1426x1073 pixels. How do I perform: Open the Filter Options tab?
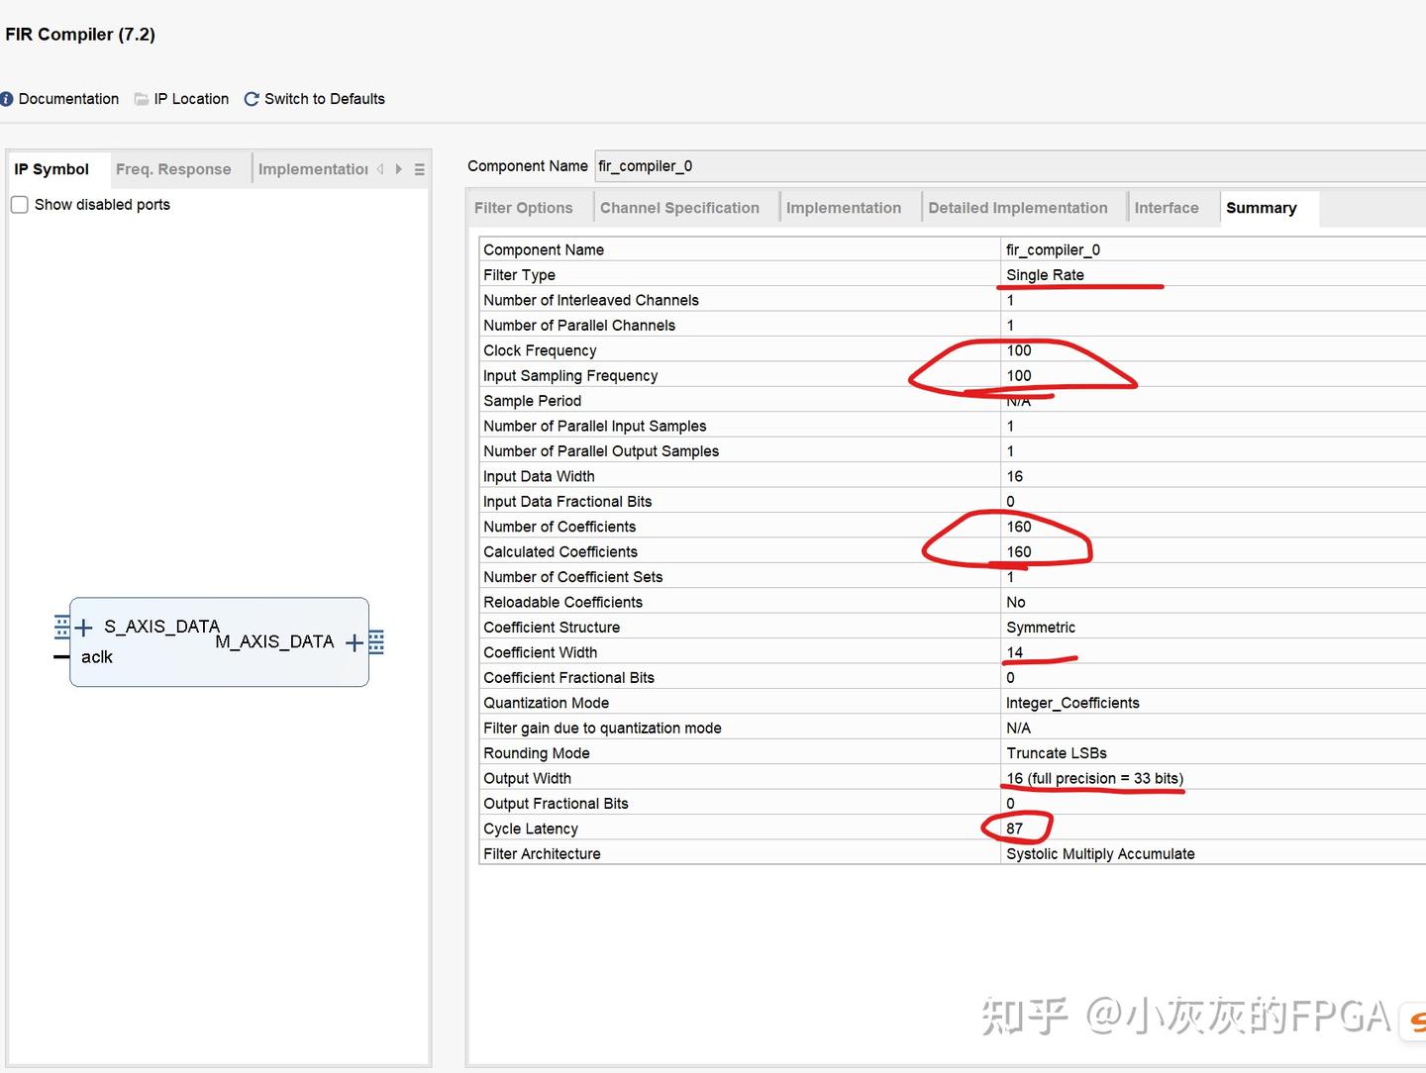point(525,208)
